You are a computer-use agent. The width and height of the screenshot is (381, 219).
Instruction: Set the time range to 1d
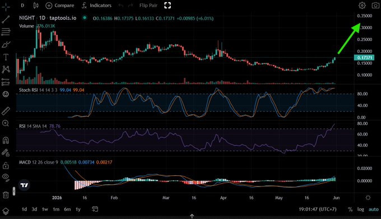pos(24,209)
